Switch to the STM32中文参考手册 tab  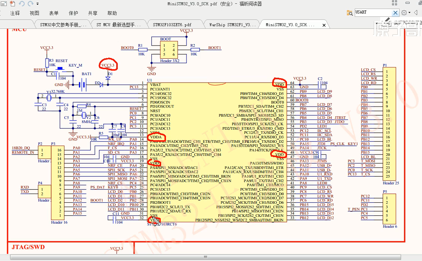click(x=63, y=25)
